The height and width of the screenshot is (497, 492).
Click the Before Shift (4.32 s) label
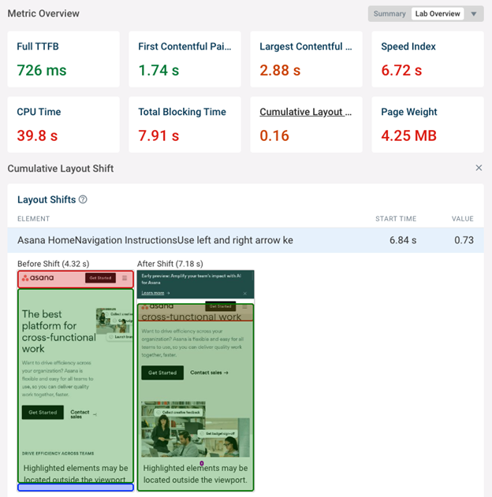[54, 264]
